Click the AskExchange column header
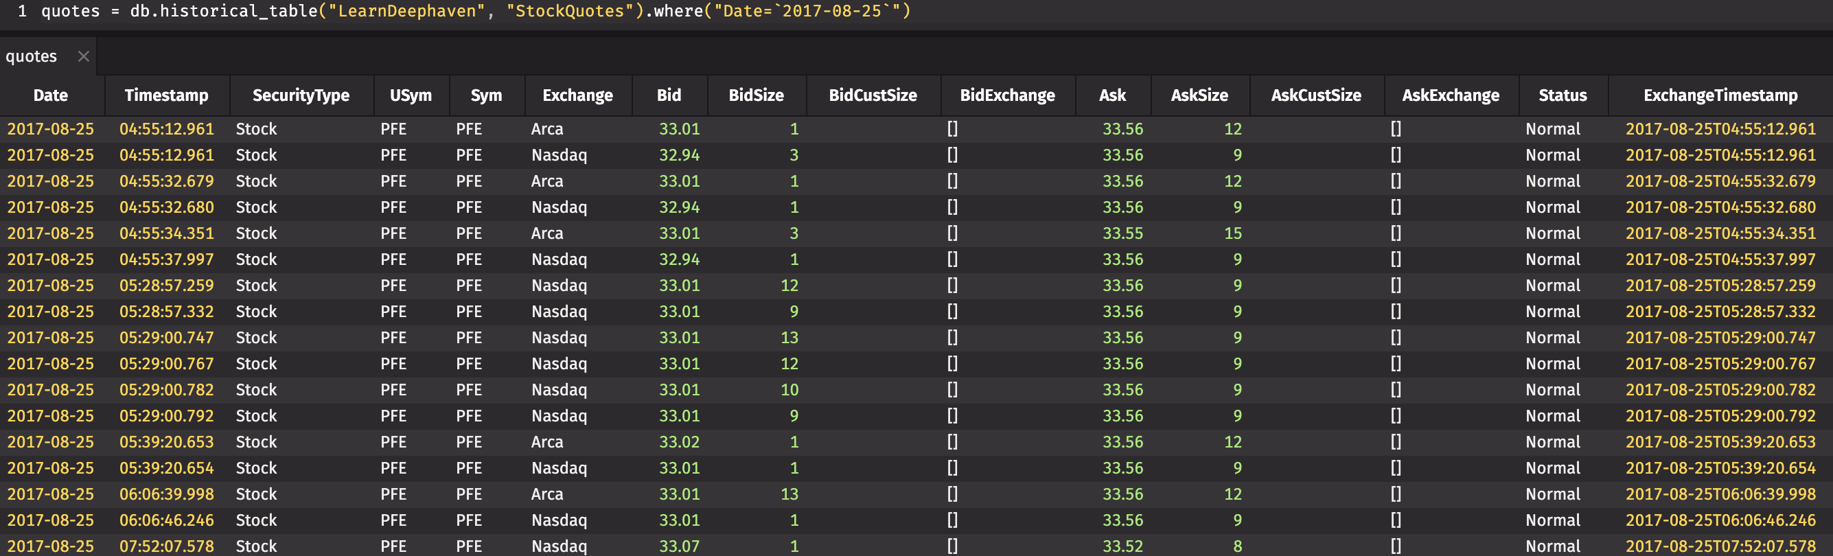 (x=1450, y=95)
